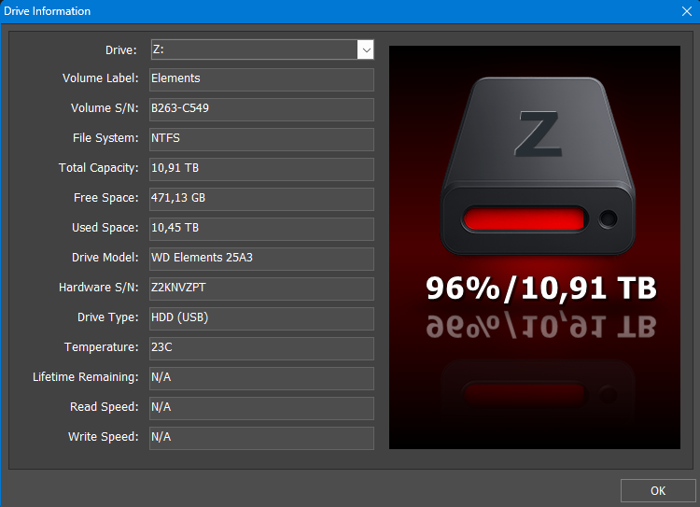Screen dimensions: 700x507
Task: Click the Z: drive combo box text
Action: (253, 49)
